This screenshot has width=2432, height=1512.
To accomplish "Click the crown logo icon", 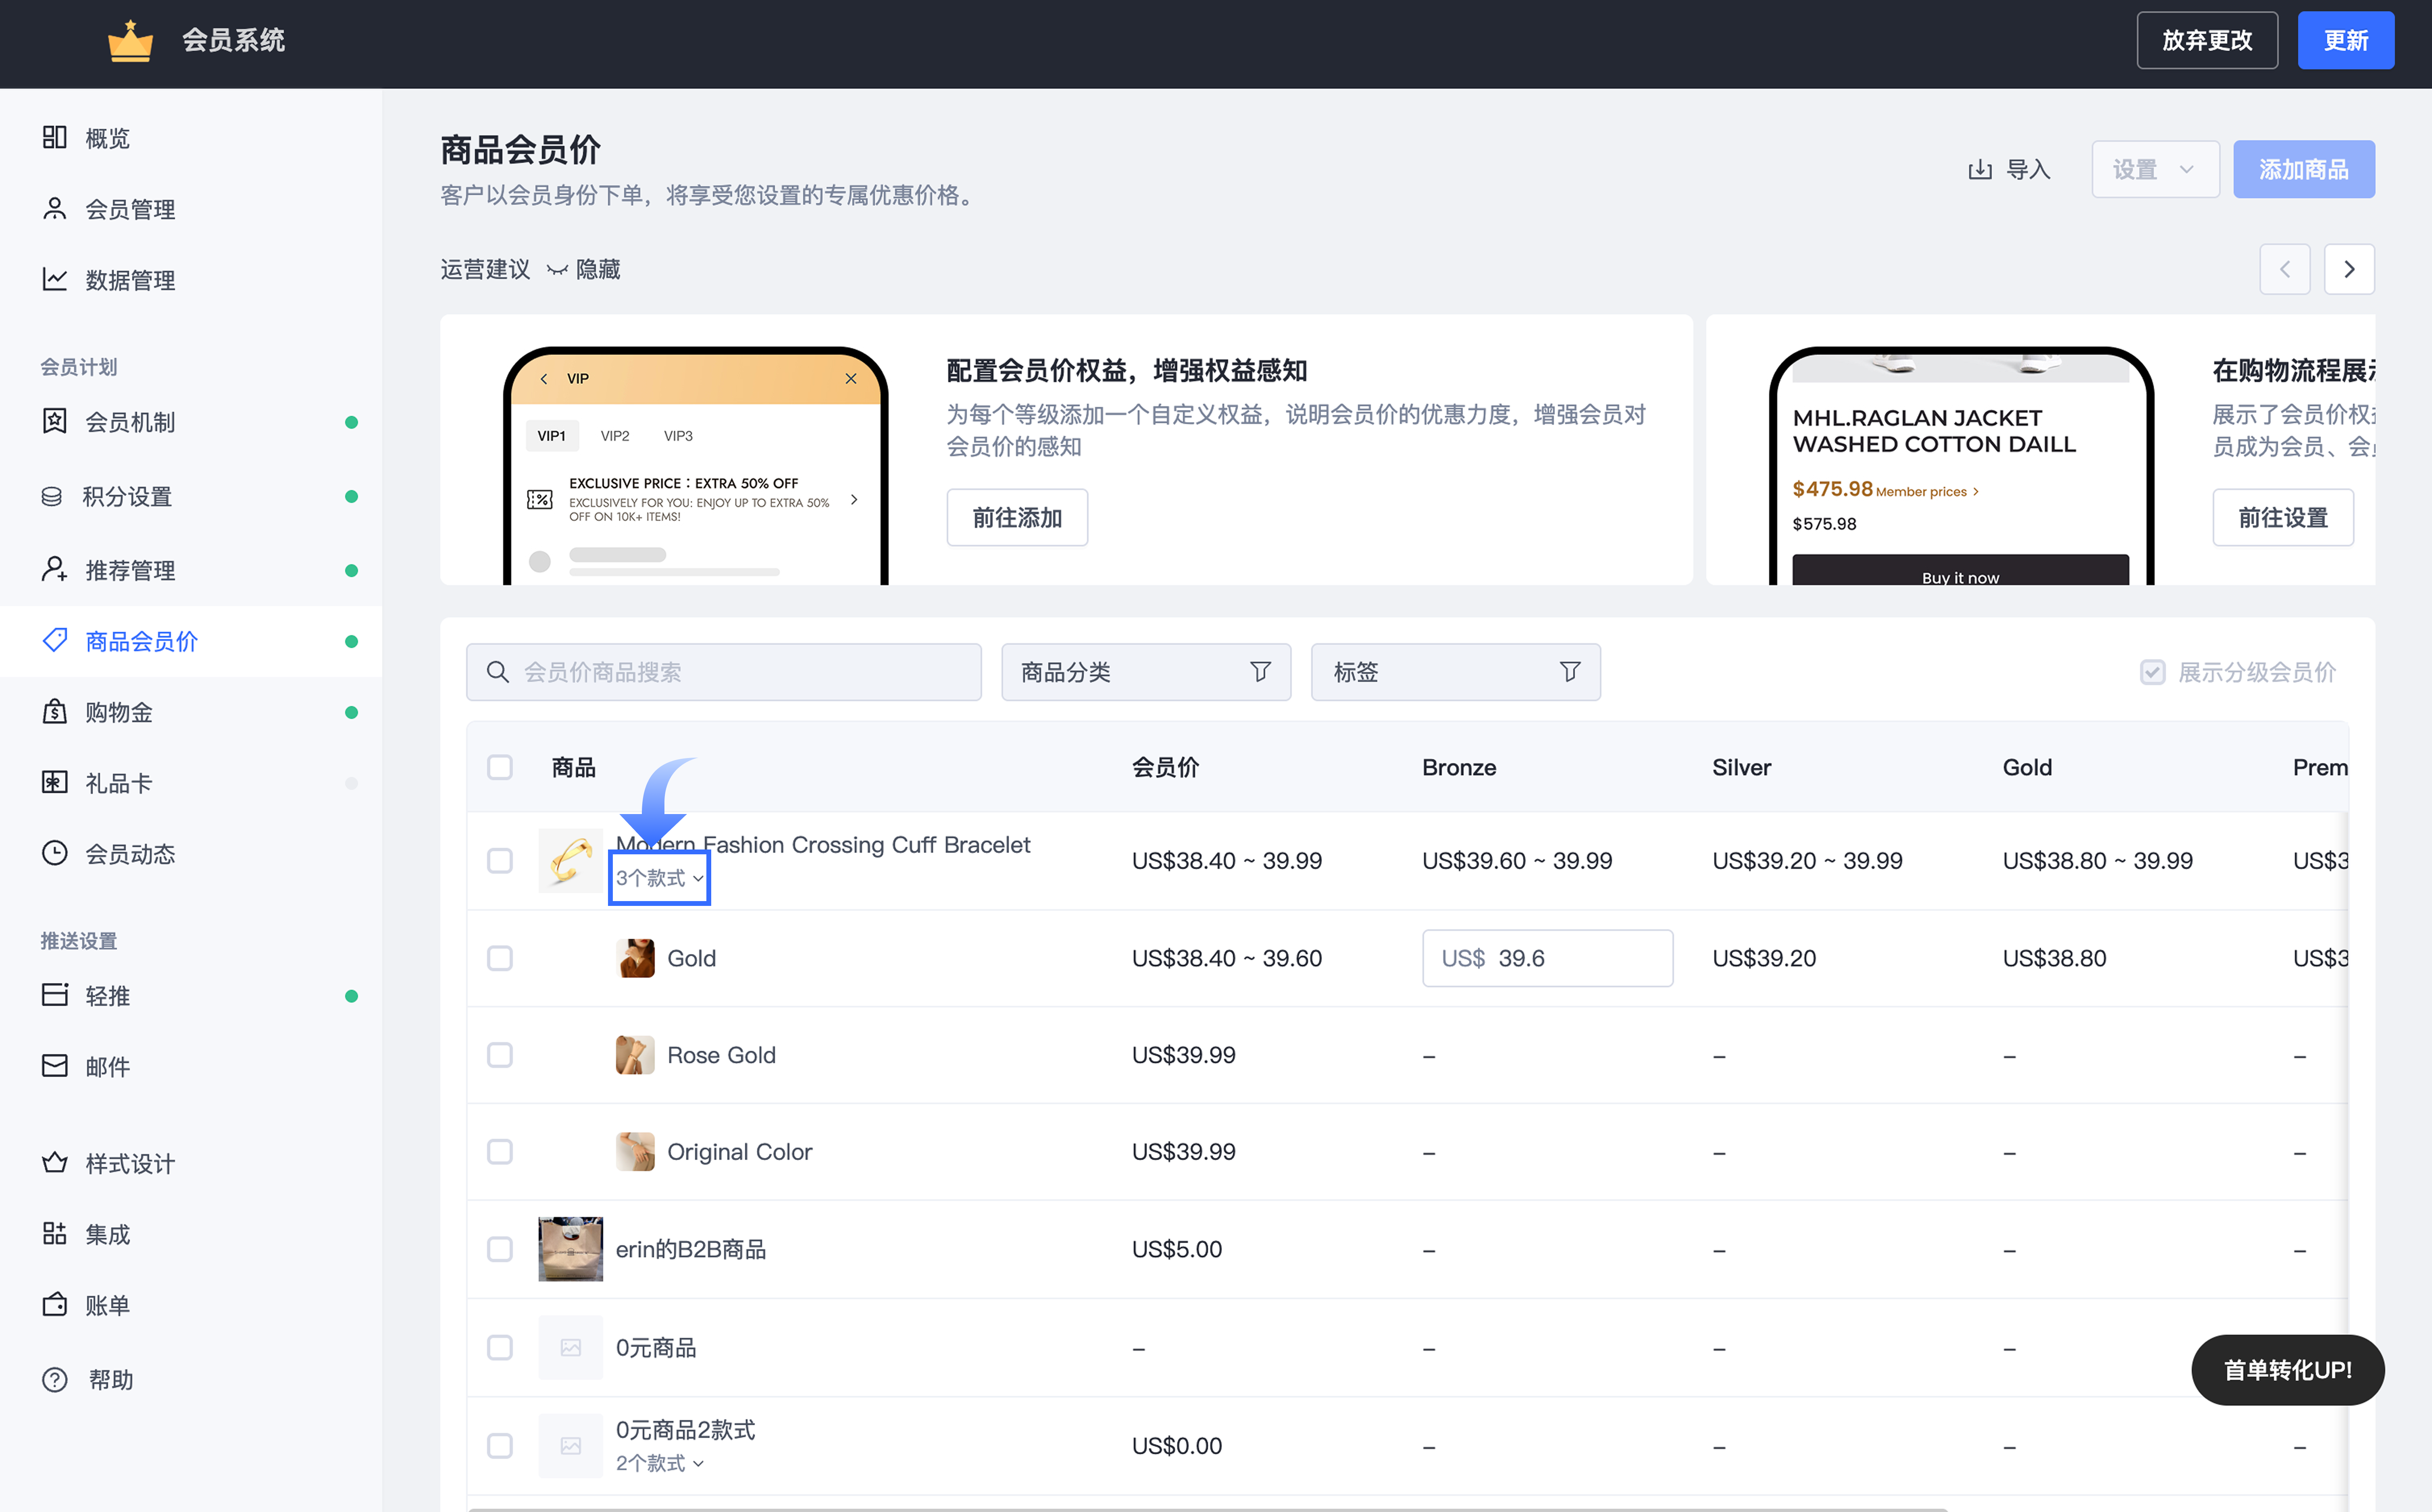I will [130, 41].
